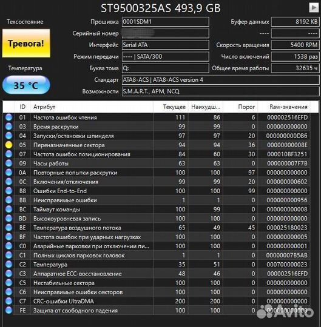Click status icon for CRC-ошибки UltraDMA
The width and height of the screenshot is (321, 327).
(x=8, y=301)
